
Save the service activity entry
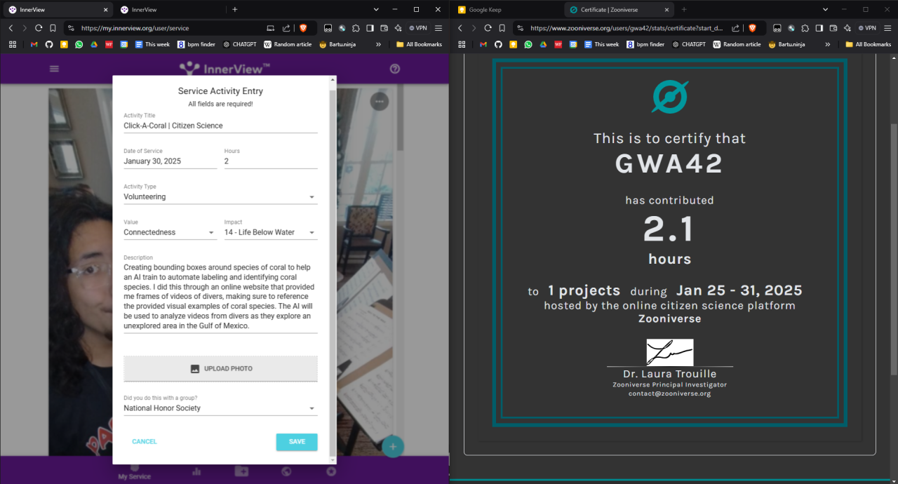297,442
